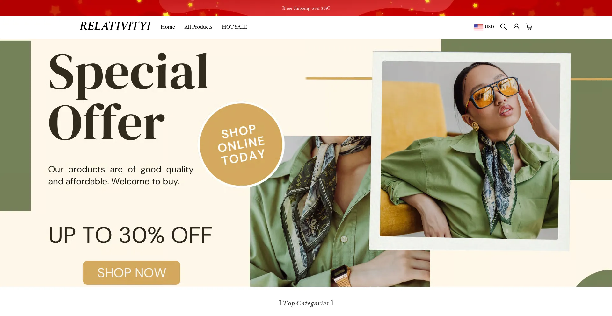612x316 pixels.
Task: Click the Special Offer headline
Action: tap(129, 97)
